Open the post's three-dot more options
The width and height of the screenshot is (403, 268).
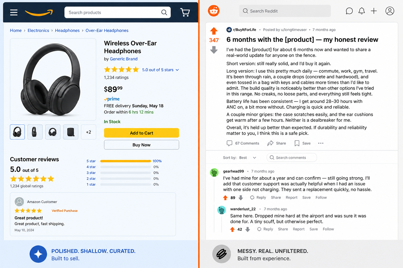point(321,143)
